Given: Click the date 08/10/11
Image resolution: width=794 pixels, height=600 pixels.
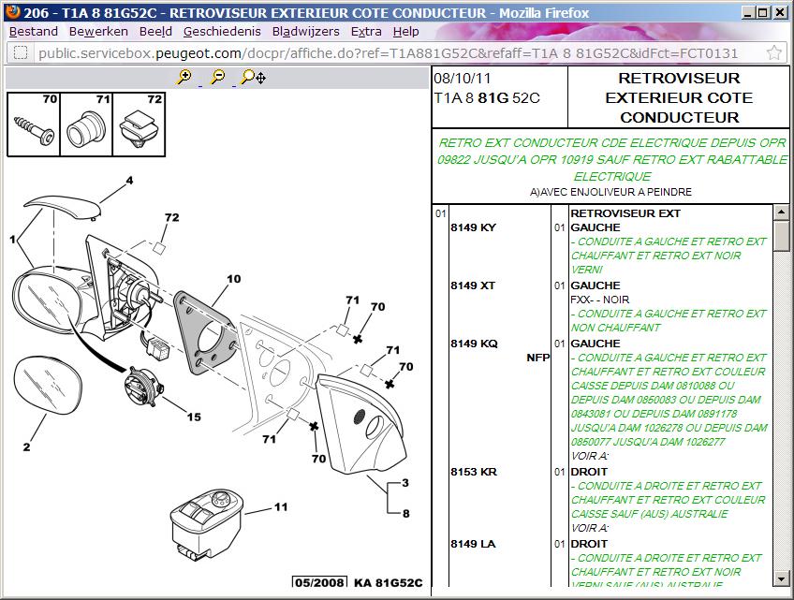Looking at the screenshot, I should (463, 79).
